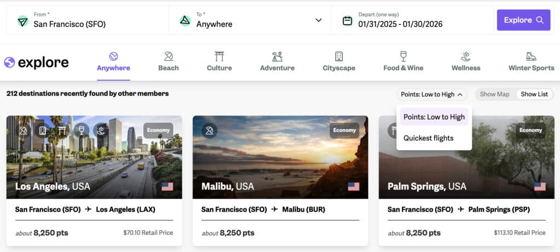Click the wine glass icon on Los Angeles card

(x=81, y=130)
